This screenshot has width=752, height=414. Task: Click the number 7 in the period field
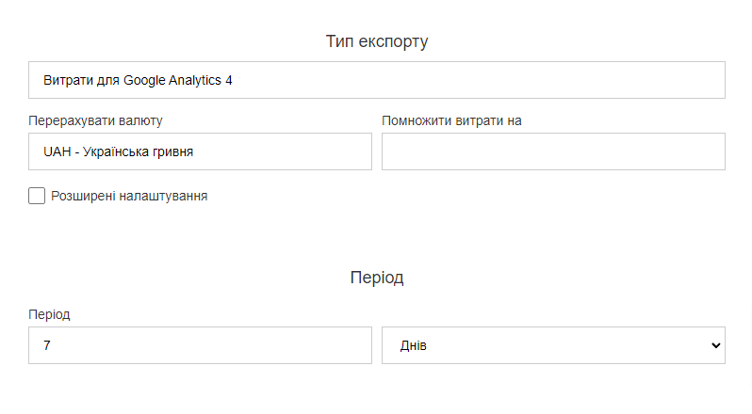click(x=46, y=345)
